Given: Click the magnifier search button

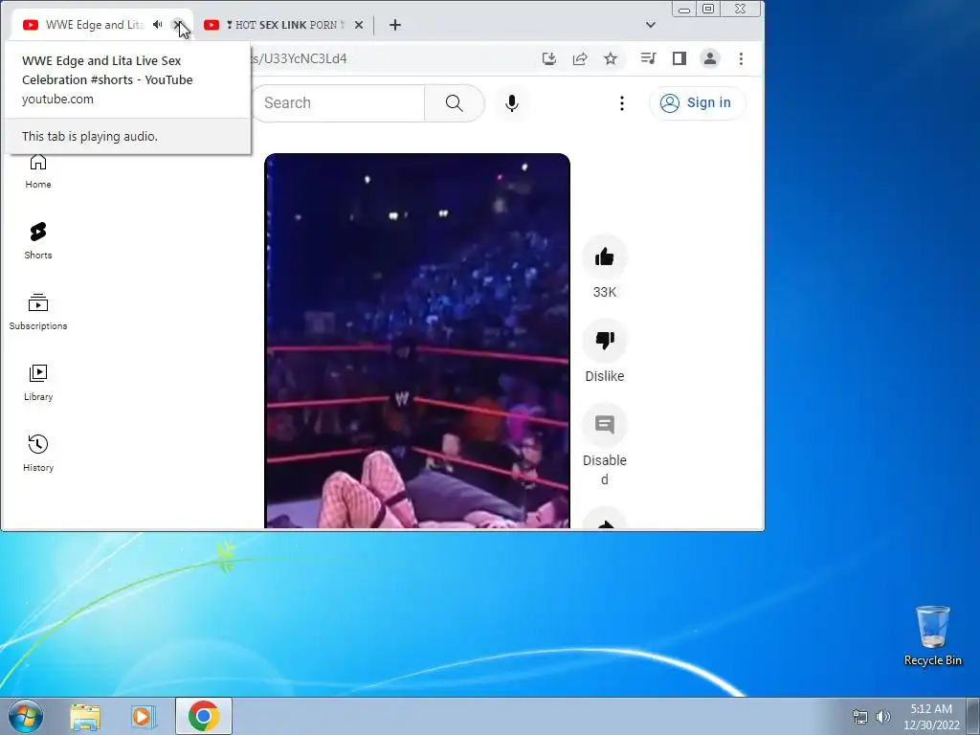Looking at the screenshot, I should click(x=455, y=103).
